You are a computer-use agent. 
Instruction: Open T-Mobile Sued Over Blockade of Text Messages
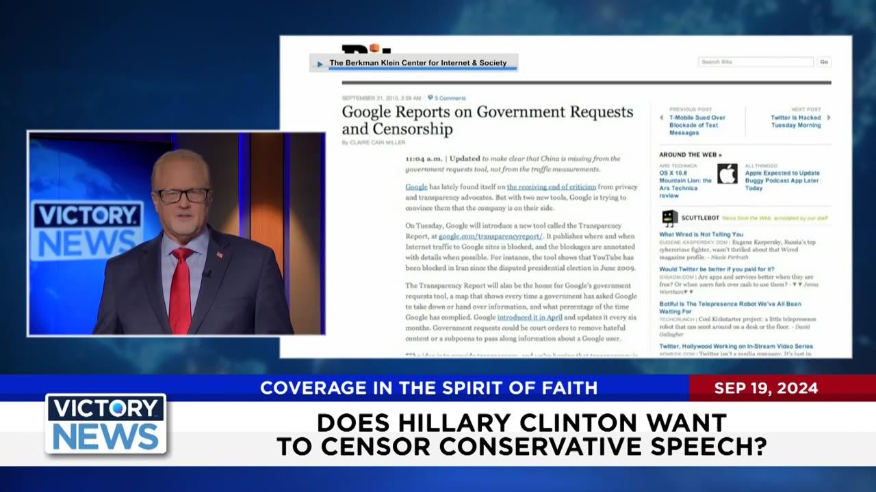tap(697, 125)
